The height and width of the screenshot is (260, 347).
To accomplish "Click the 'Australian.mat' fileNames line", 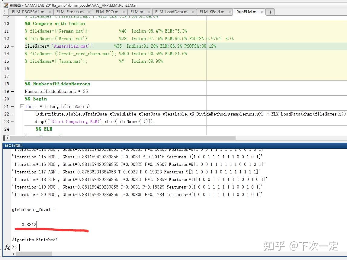I will [x=120, y=46].
